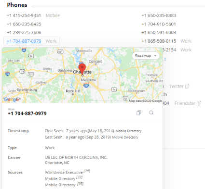Viewport: 205px width, 189px height.
Task: Select phone +1 650-235-8383
Action: (159, 15)
